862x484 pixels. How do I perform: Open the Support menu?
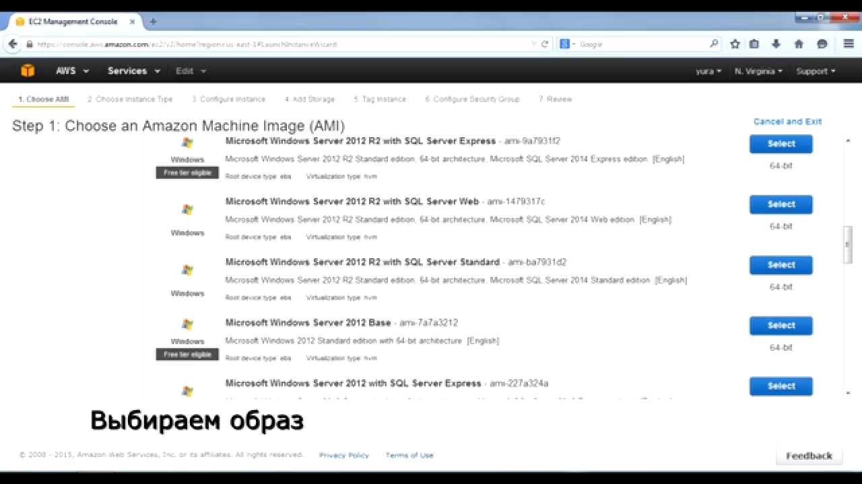point(816,71)
